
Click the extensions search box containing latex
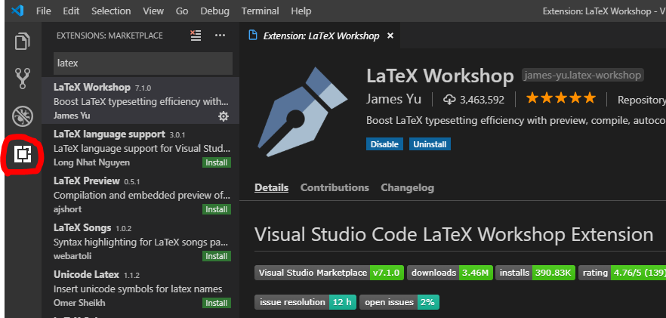[142, 63]
